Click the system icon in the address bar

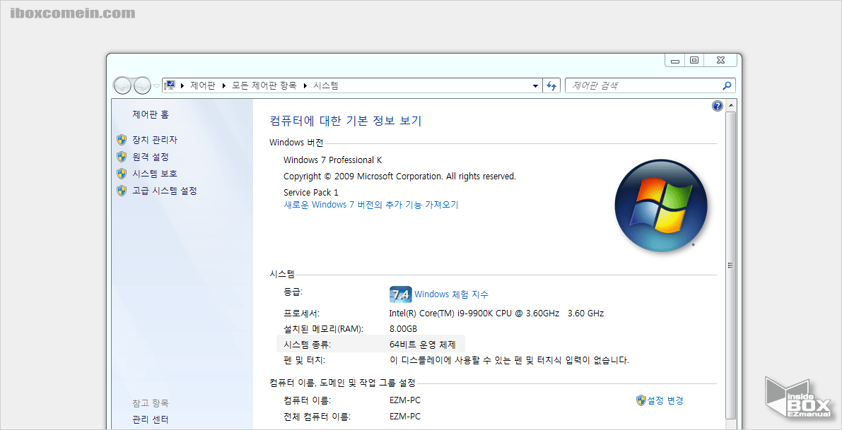[169, 85]
